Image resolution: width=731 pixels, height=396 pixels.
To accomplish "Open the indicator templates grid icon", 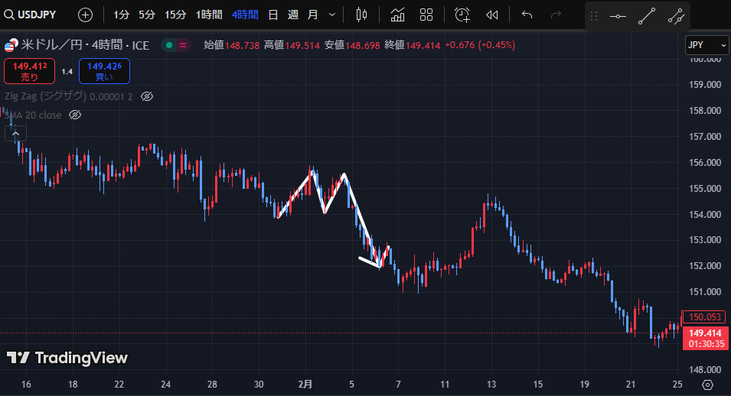I will (x=426, y=15).
